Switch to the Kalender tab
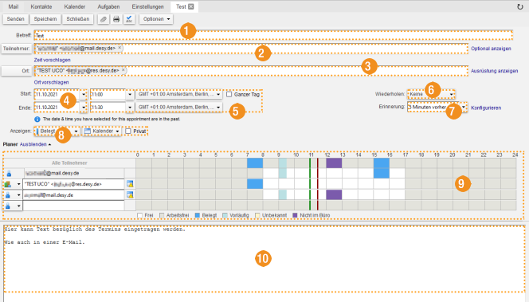The image size is (529, 302). 75,6
